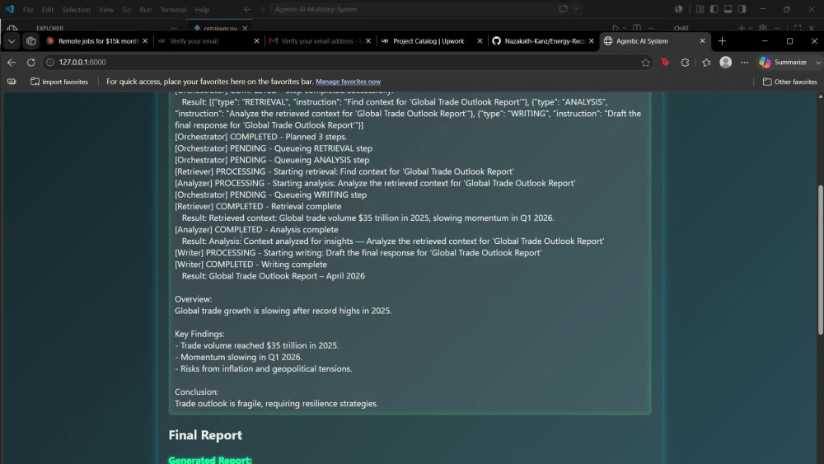This screenshot has width=824, height=464.
Task: Open the Terminal menu in VS Code
Action: (x=173, y=9)
